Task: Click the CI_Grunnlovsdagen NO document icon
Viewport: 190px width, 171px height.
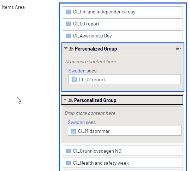Action: [x=69, y=151]
